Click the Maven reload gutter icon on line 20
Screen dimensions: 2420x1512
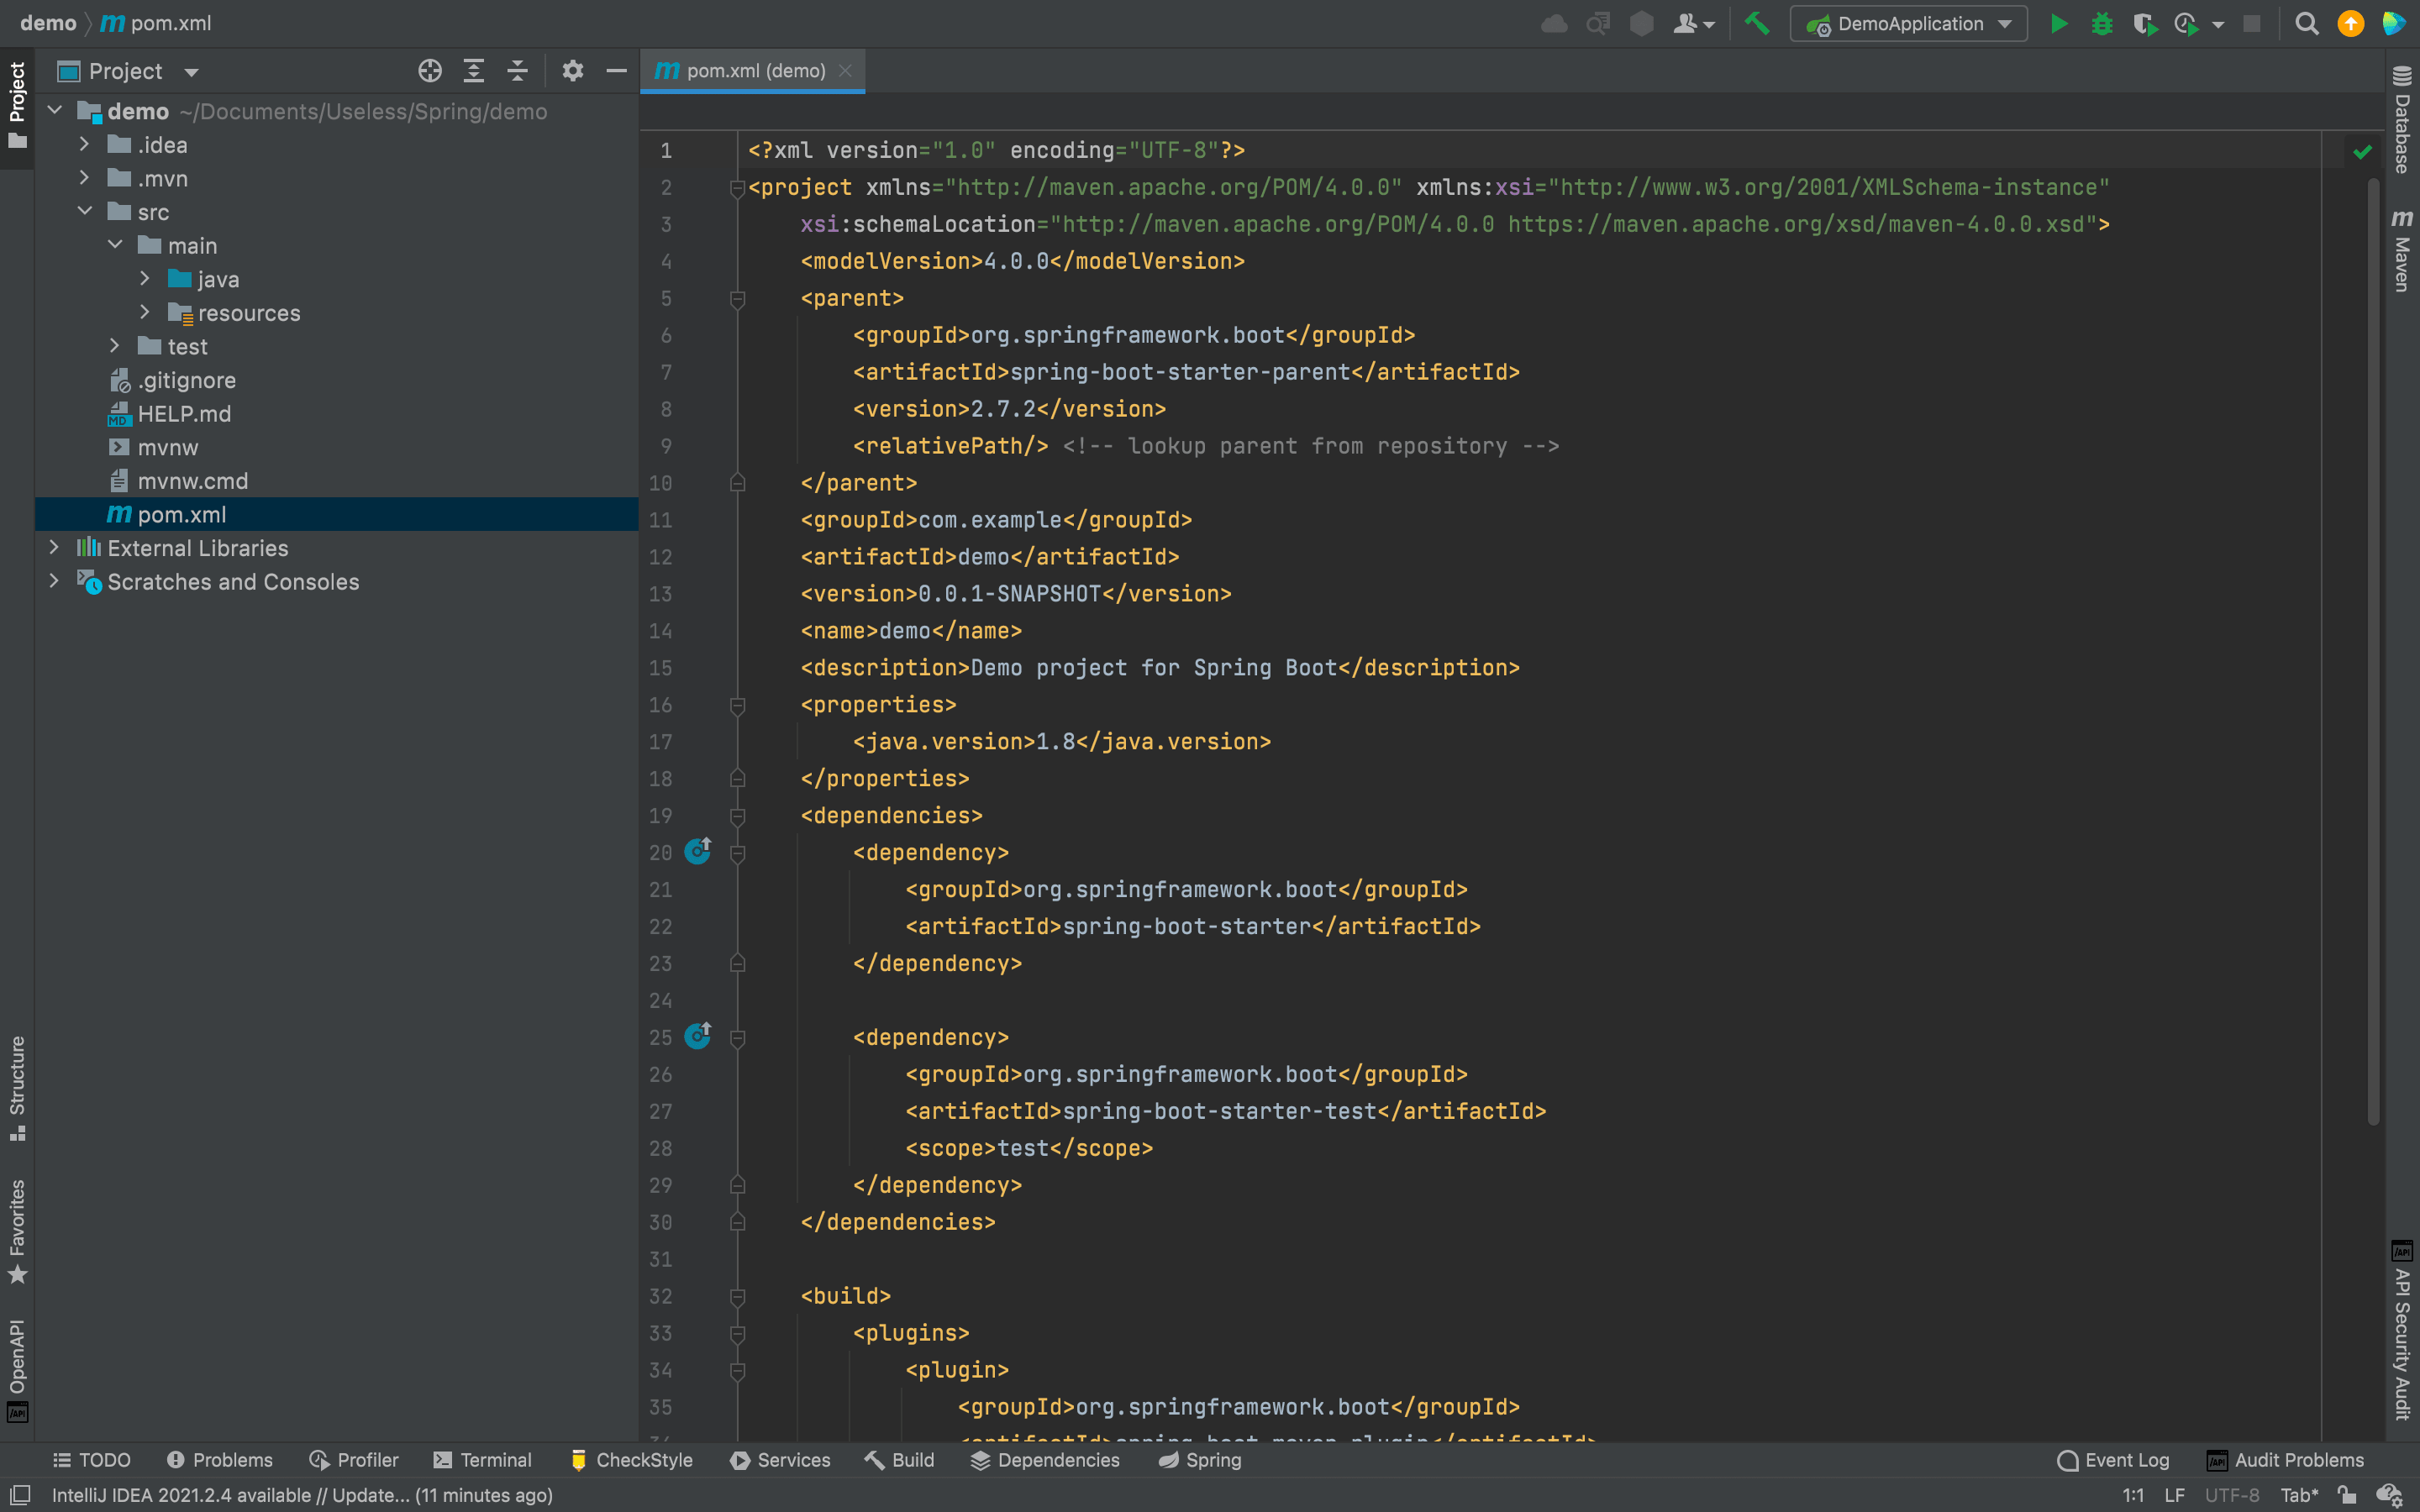698,852
